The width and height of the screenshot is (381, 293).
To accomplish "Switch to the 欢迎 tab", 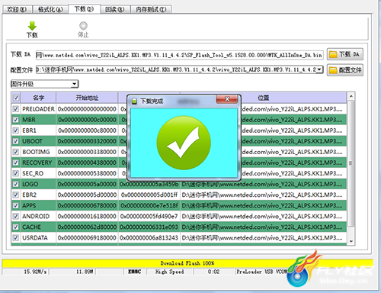I will (x=17, y=9).
